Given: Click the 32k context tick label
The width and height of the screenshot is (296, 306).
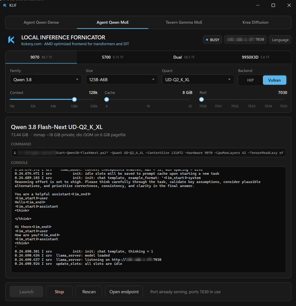Looking at the screenshot, I should click(33, 106).
